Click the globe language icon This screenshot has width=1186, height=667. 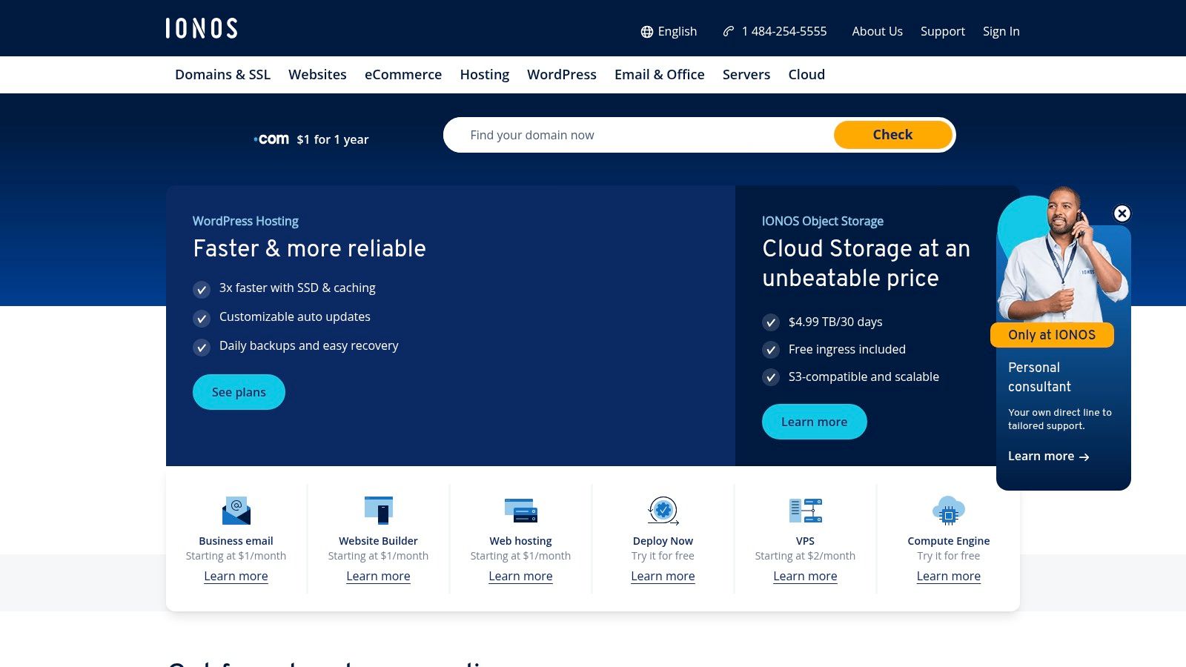pos(647,32)
